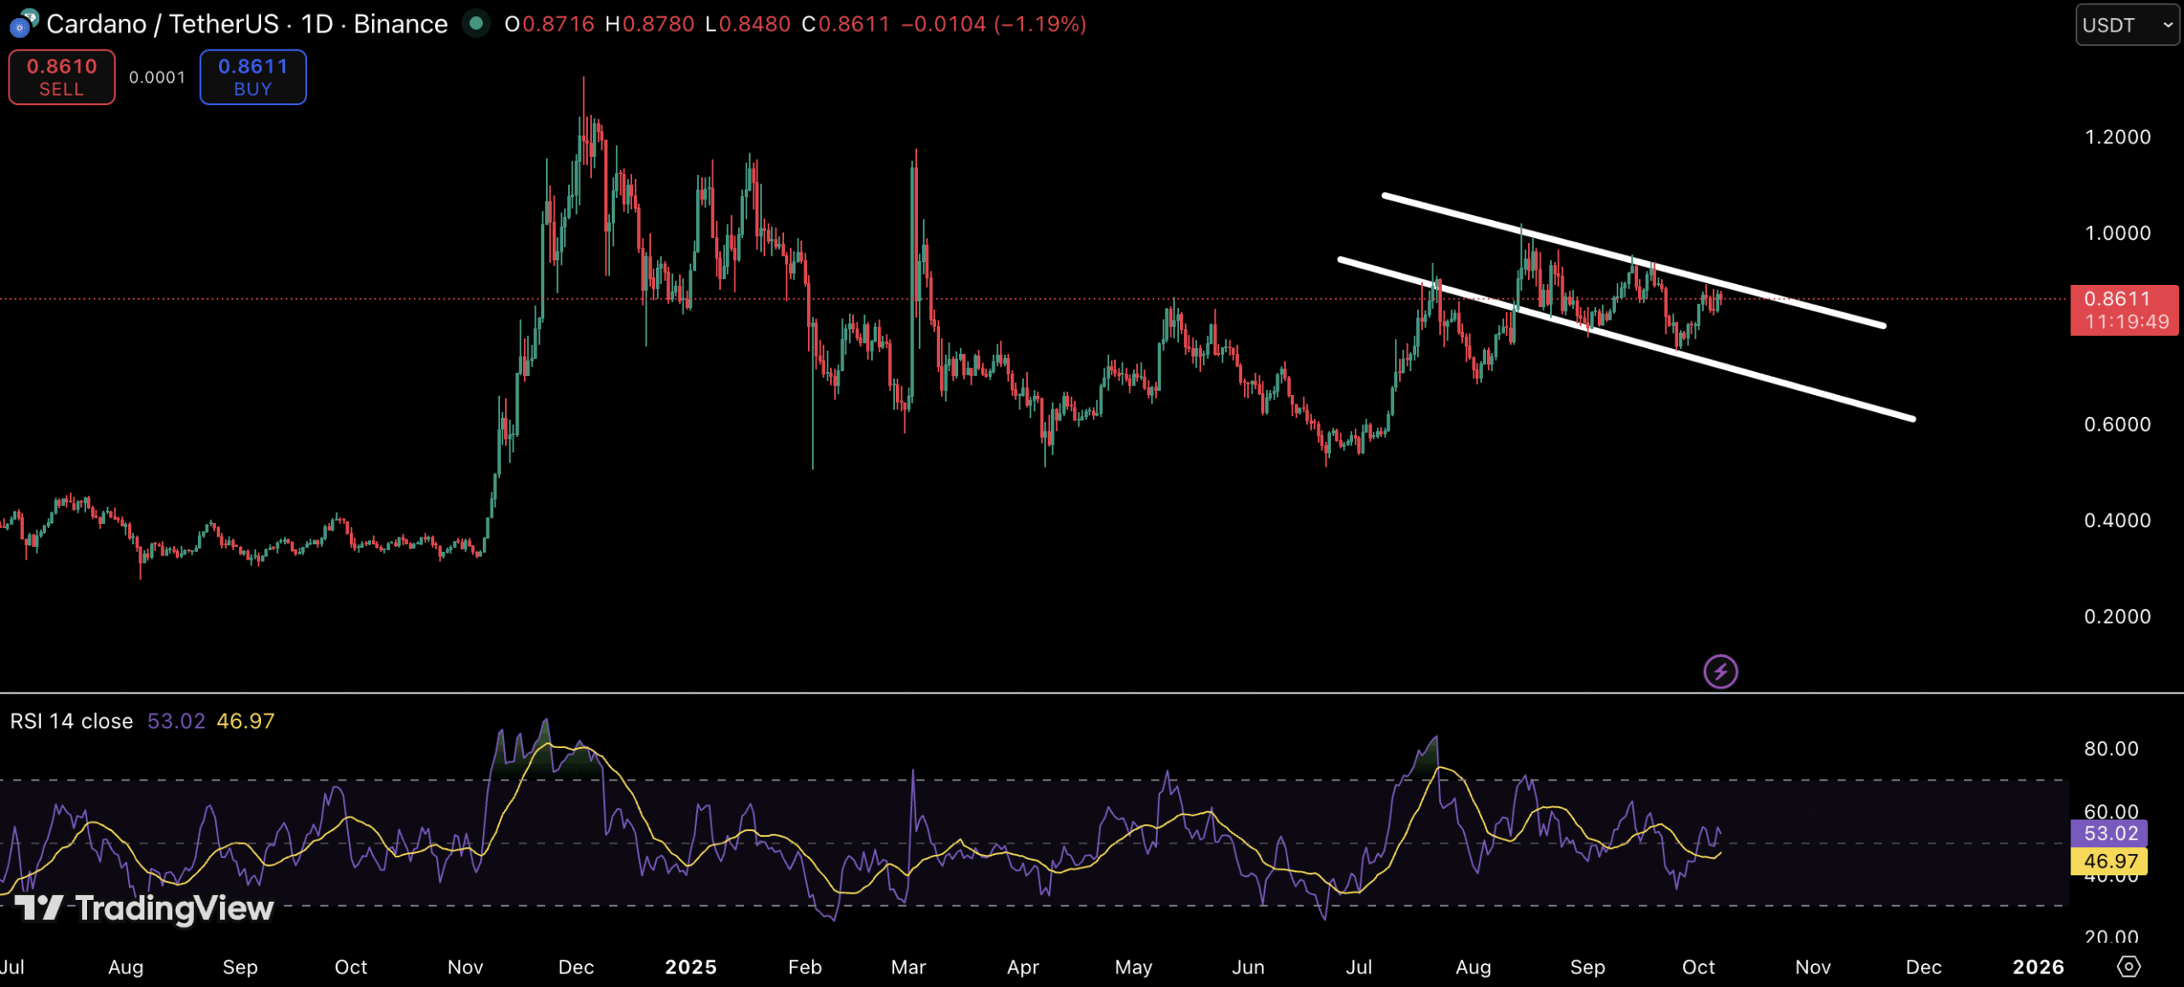Click the 1.0000 price scale label
2184x987 pixels.
click(x=2117, y=233)
